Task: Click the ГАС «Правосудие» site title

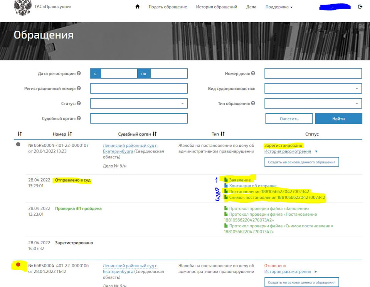Action: coord(53,7)
